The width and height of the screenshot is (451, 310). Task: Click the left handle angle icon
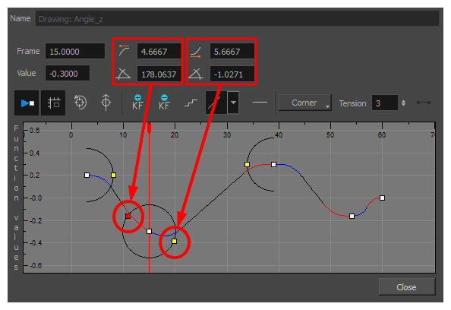123,74
